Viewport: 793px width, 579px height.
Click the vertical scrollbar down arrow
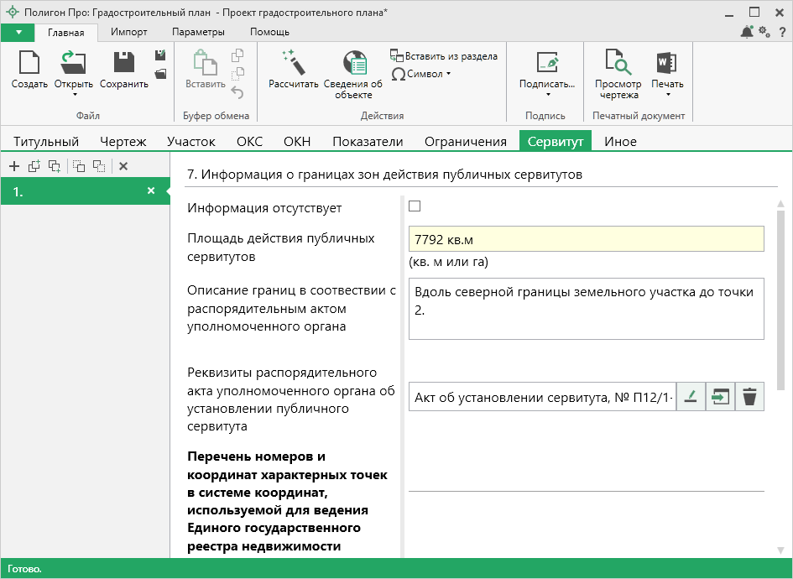click(x=780, y=550)
